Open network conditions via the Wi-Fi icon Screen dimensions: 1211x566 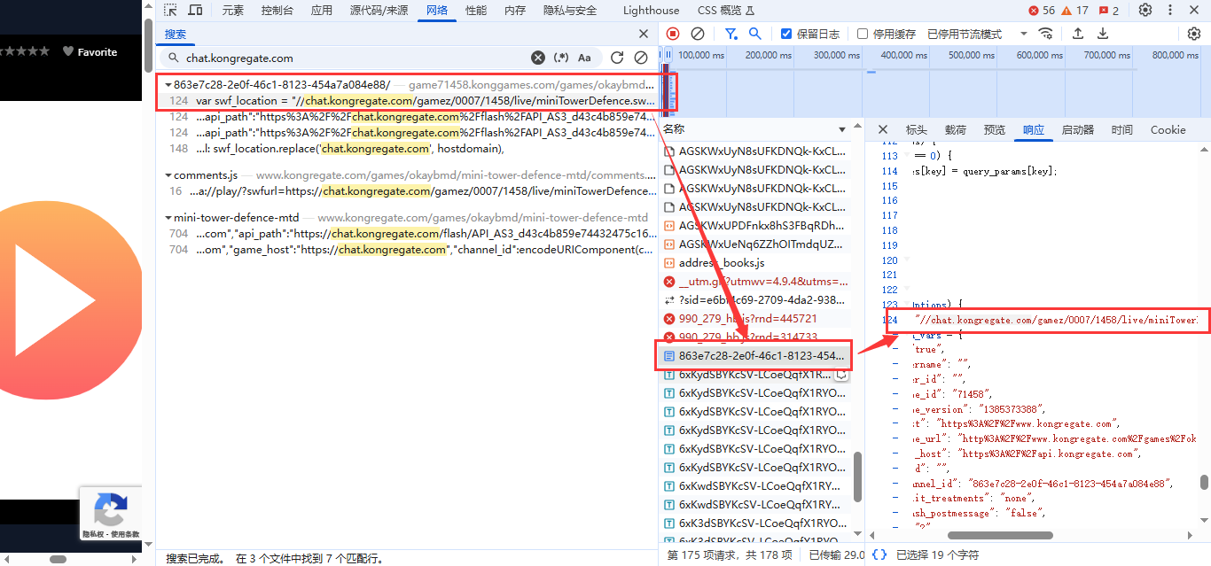click(1046, 34)
